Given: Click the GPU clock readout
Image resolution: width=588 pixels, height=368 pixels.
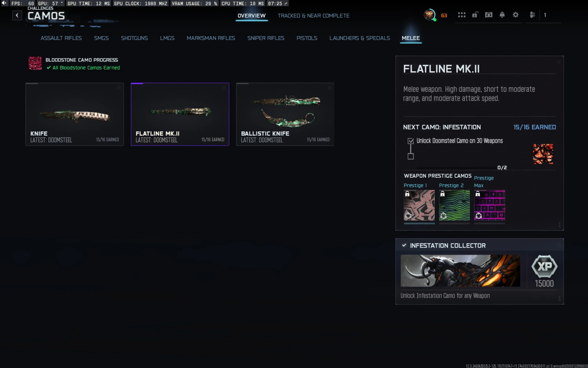Looking at the screenshot, I should point(141,4).
